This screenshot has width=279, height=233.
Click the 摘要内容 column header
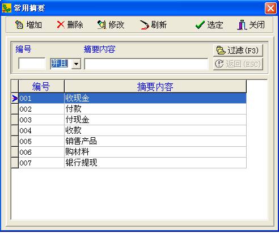[x=155, y=86]
